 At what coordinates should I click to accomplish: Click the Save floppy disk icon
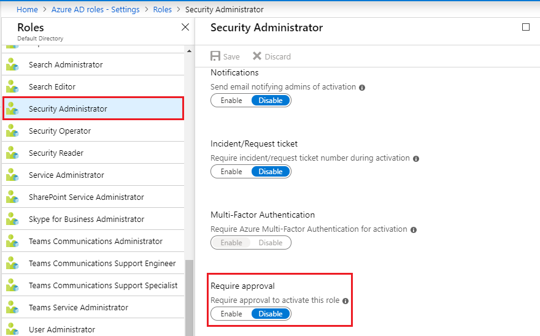[x=215, y=56]
